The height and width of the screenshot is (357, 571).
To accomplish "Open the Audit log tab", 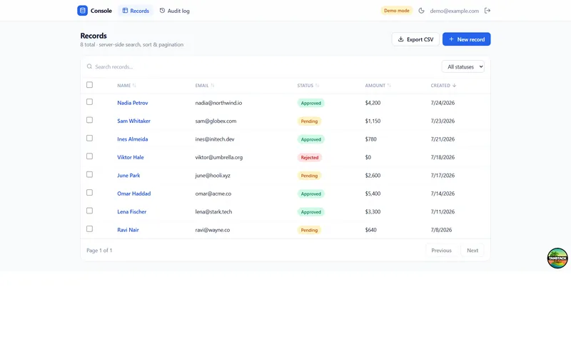I will pos(174,11).
